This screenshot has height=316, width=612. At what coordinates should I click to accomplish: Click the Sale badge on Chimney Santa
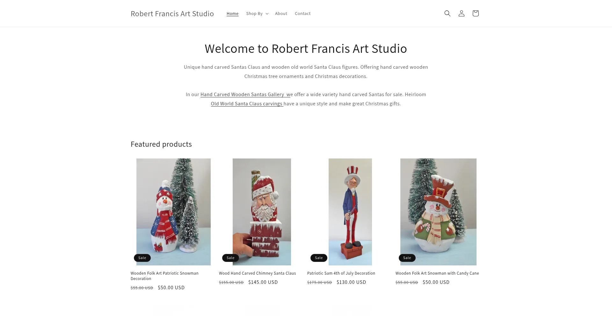point(230,258)
